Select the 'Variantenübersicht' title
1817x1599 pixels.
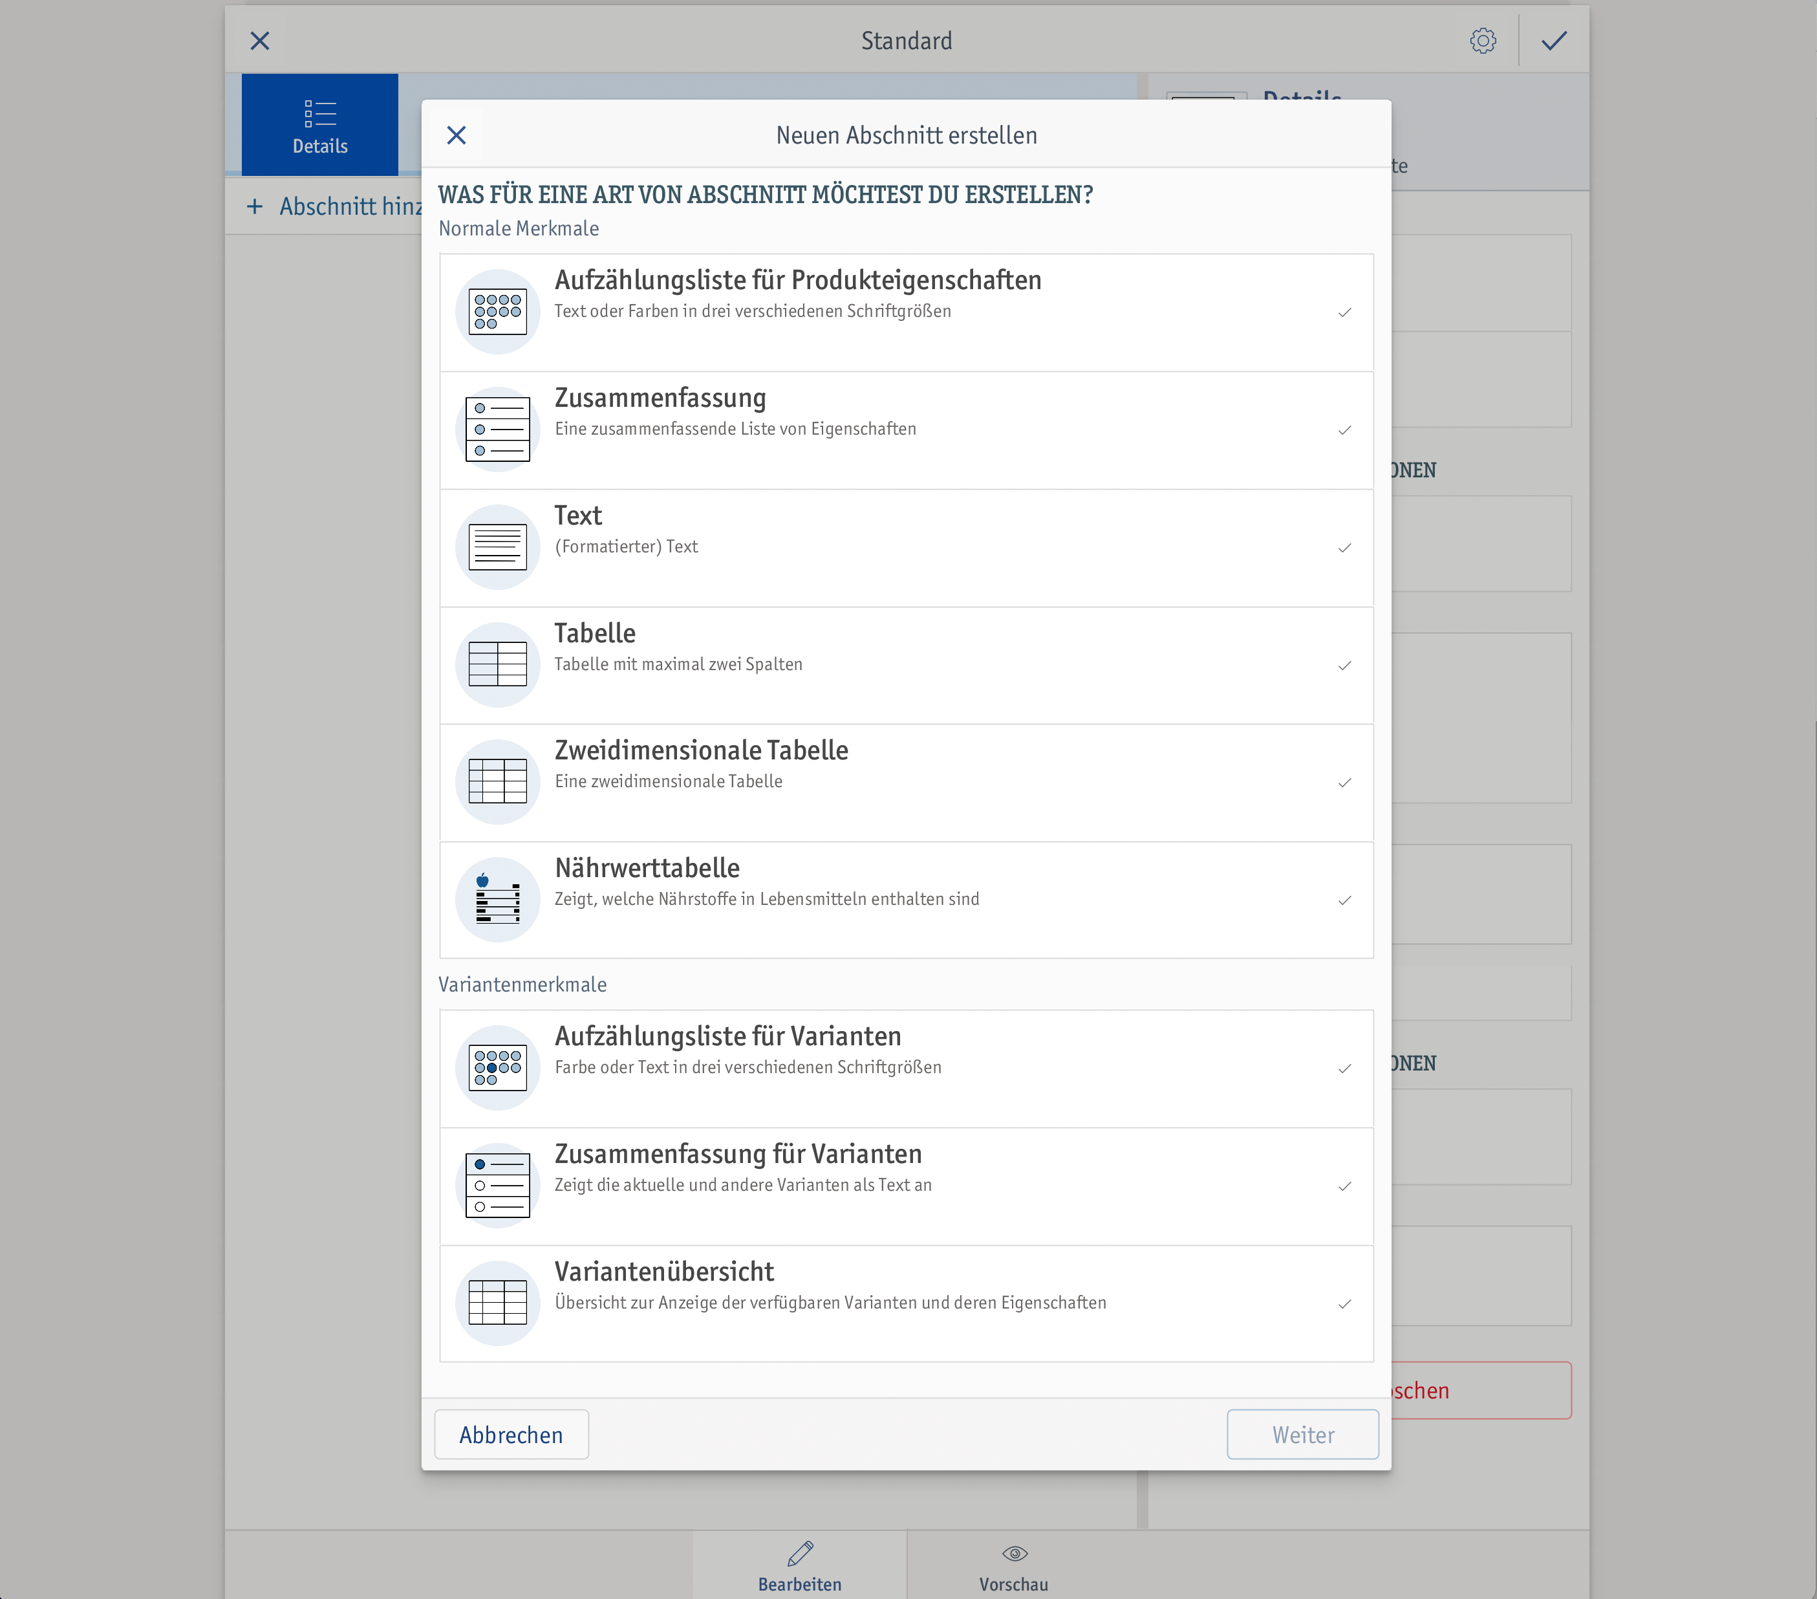pyautogui.click(x=665, y=1272)
